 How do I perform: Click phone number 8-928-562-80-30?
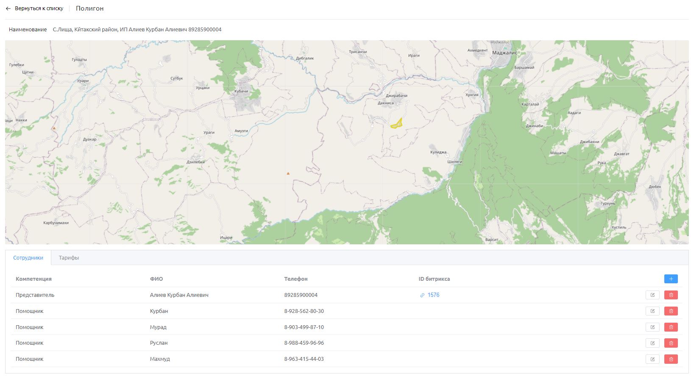coord(304,311)
